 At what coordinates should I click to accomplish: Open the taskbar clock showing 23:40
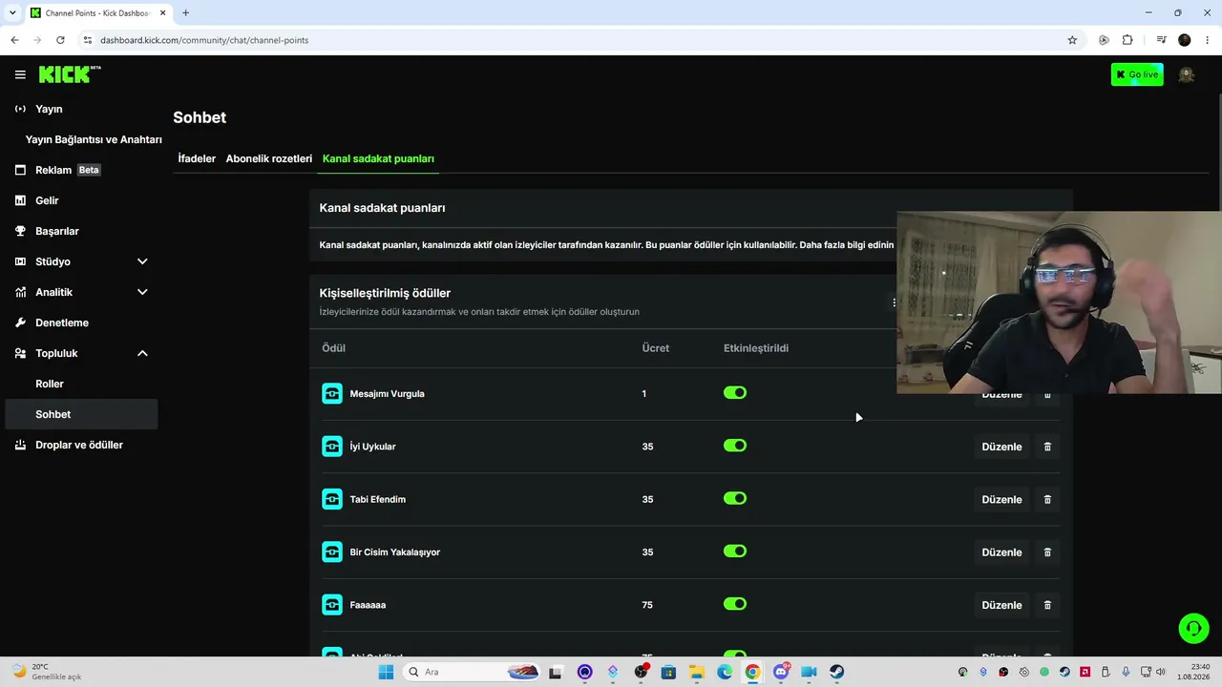pos(1194,672)
